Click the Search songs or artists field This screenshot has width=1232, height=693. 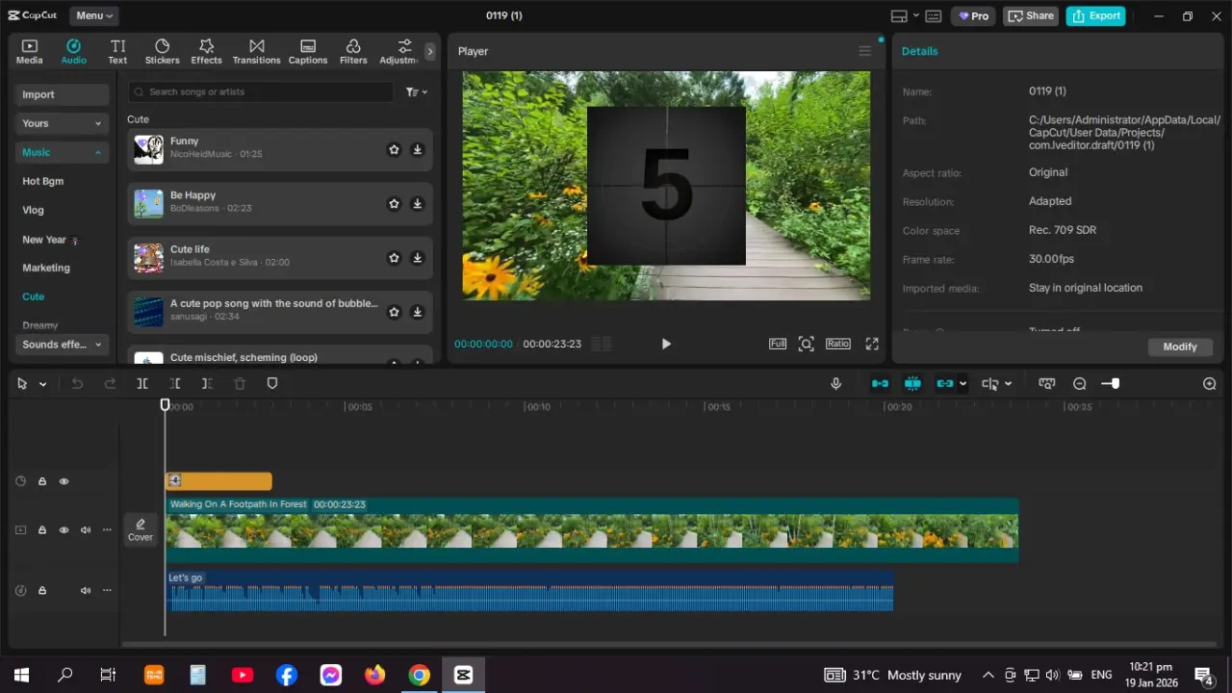tap(261, 91)
